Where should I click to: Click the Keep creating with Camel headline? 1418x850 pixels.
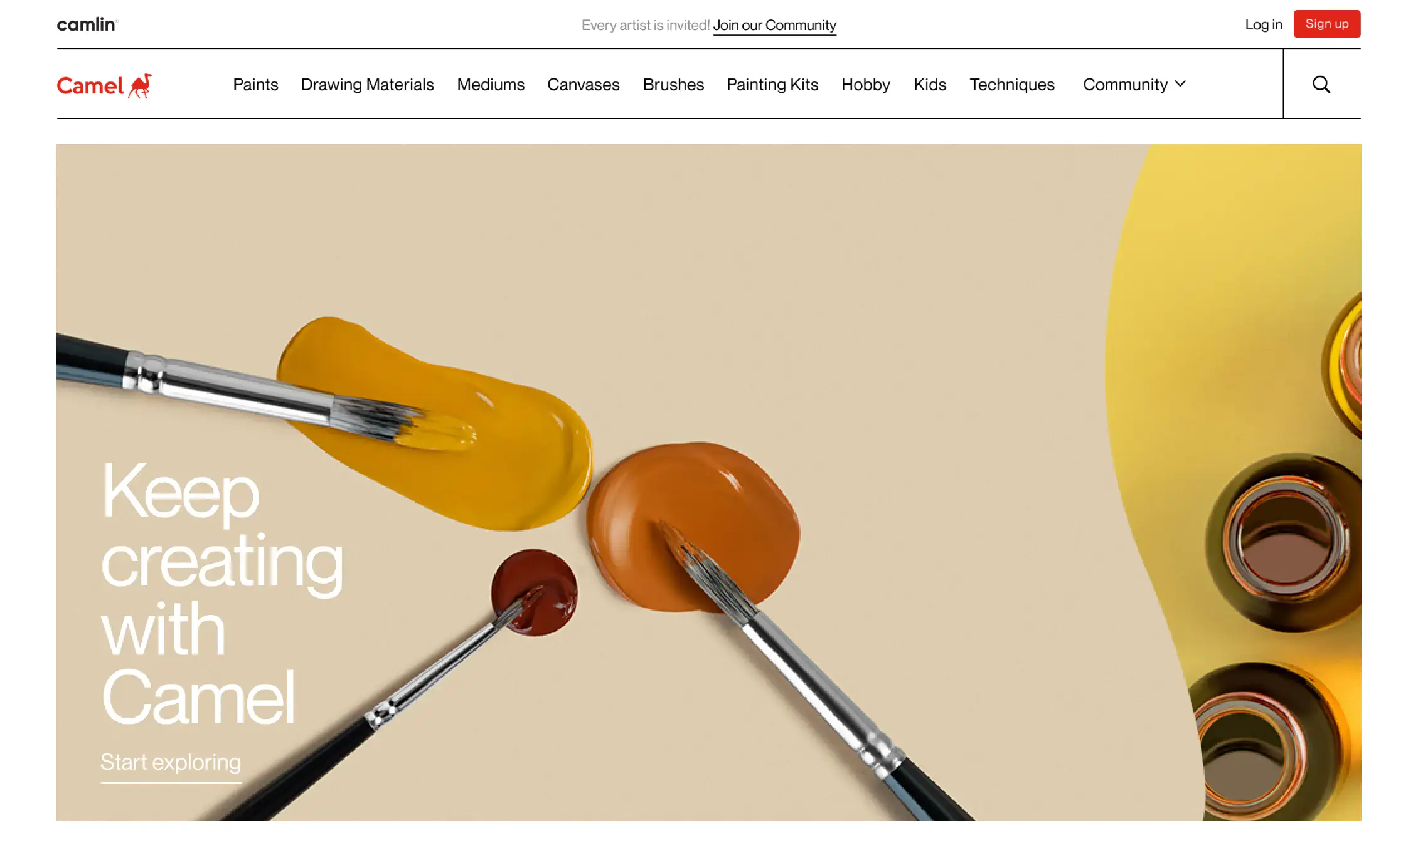tap(222, 592)
